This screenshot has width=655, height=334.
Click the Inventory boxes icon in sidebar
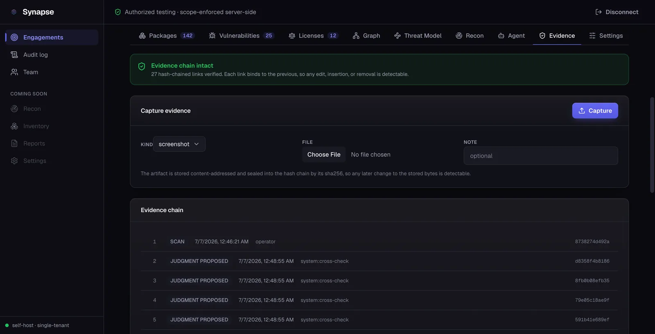pyautogui.click(x=14, y=126)
